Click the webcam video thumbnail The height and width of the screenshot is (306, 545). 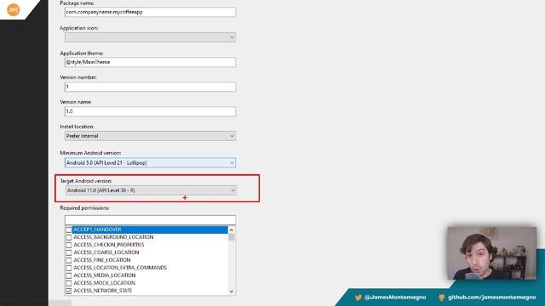click(492, 253)
